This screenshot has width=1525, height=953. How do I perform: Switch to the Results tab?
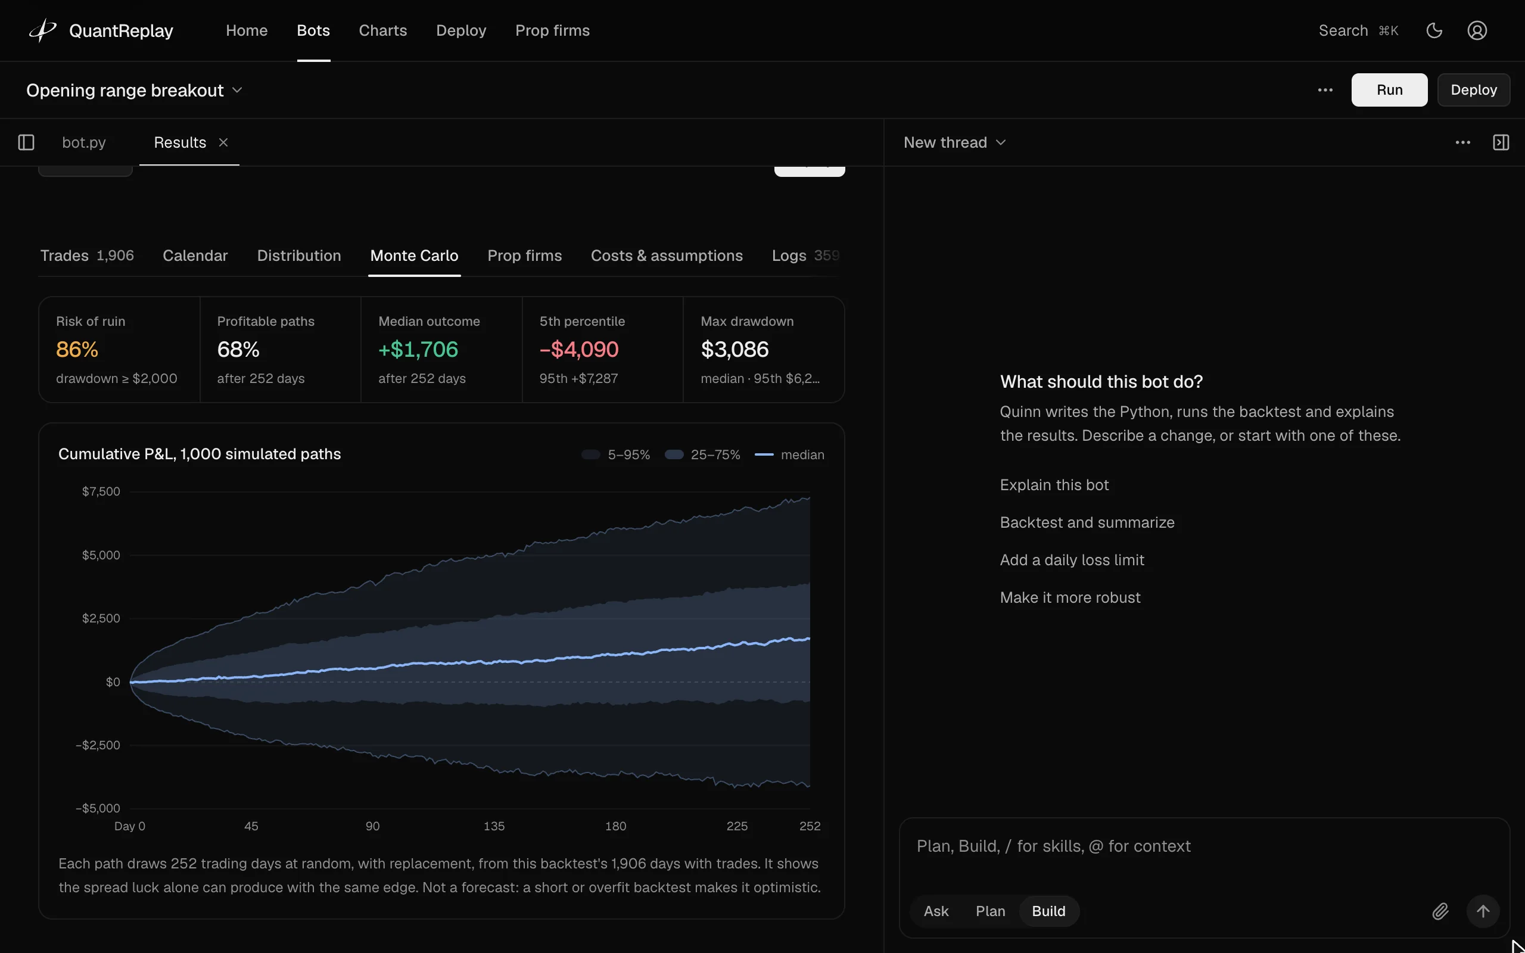tap(180, 142)
